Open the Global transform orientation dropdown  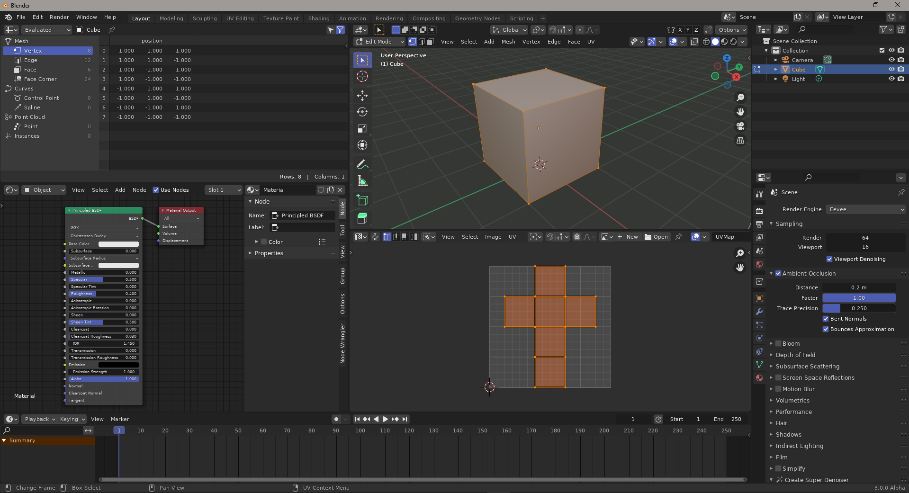pos(510,30)
